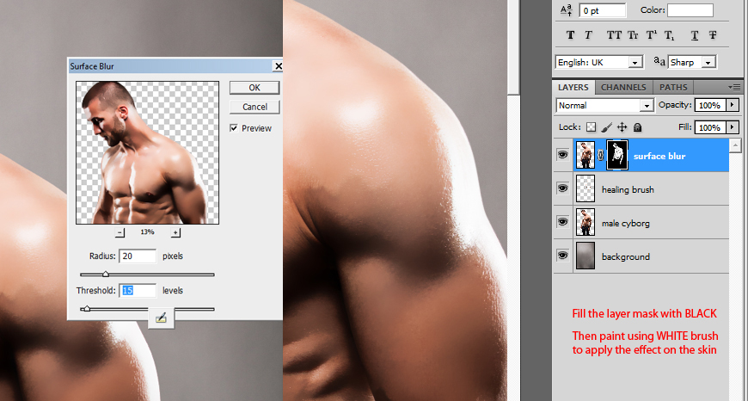The image size is (748, 401).
Task: Select the surface blur layer thumbnail
Action: pyautogui.click(x=586, y=155)
